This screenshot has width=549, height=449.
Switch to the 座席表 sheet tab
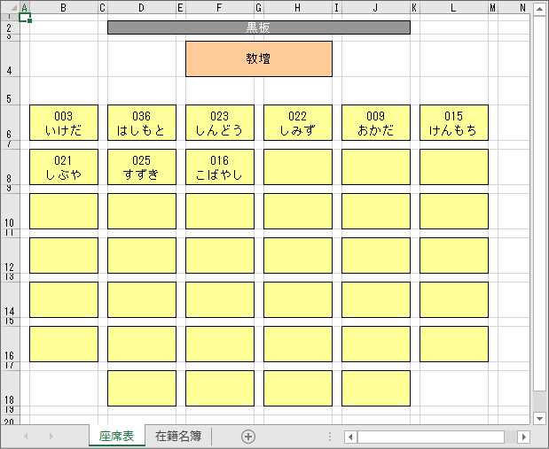(x=116, y=436)
